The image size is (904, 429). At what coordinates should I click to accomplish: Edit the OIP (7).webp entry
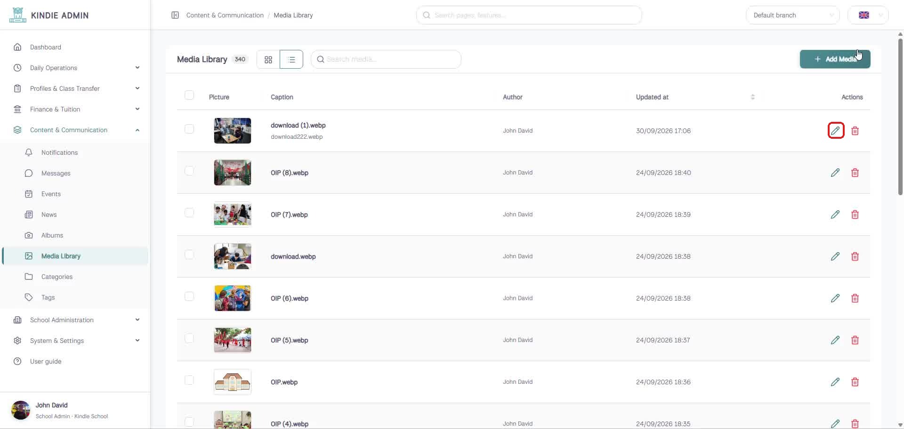point(835,214)
